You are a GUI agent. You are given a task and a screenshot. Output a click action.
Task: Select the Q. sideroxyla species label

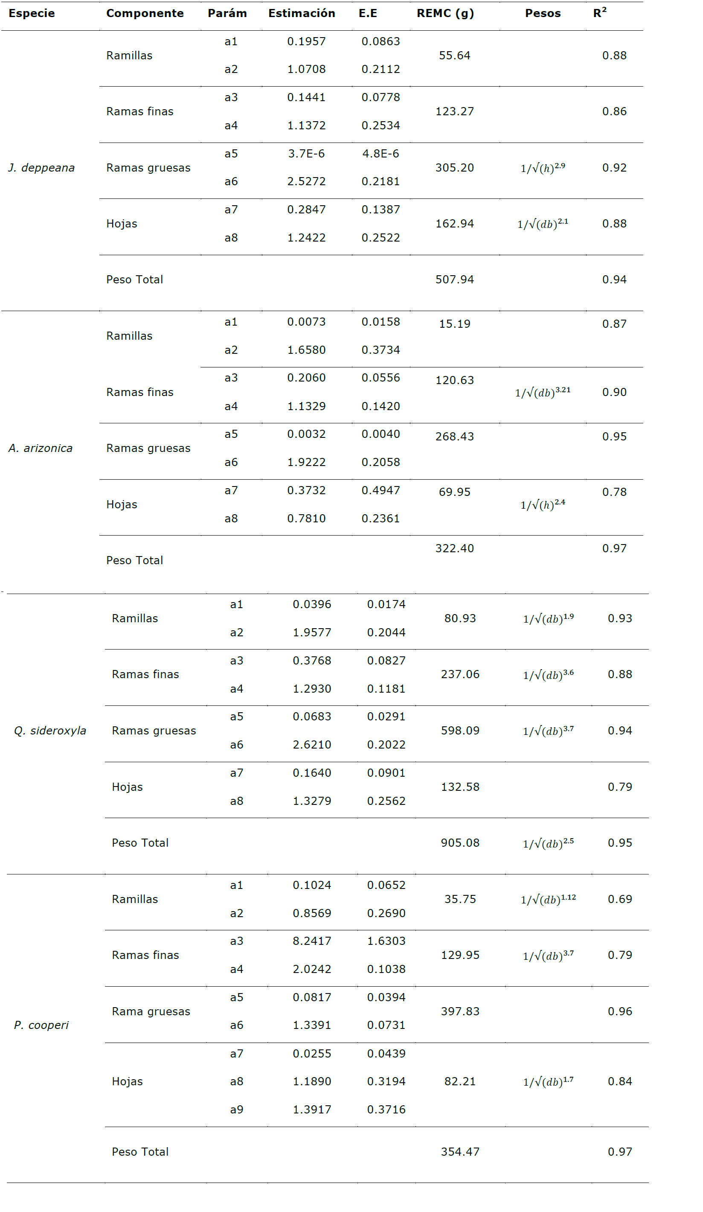(x=50, y=731)
